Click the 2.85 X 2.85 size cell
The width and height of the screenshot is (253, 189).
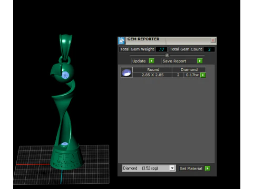152,75
